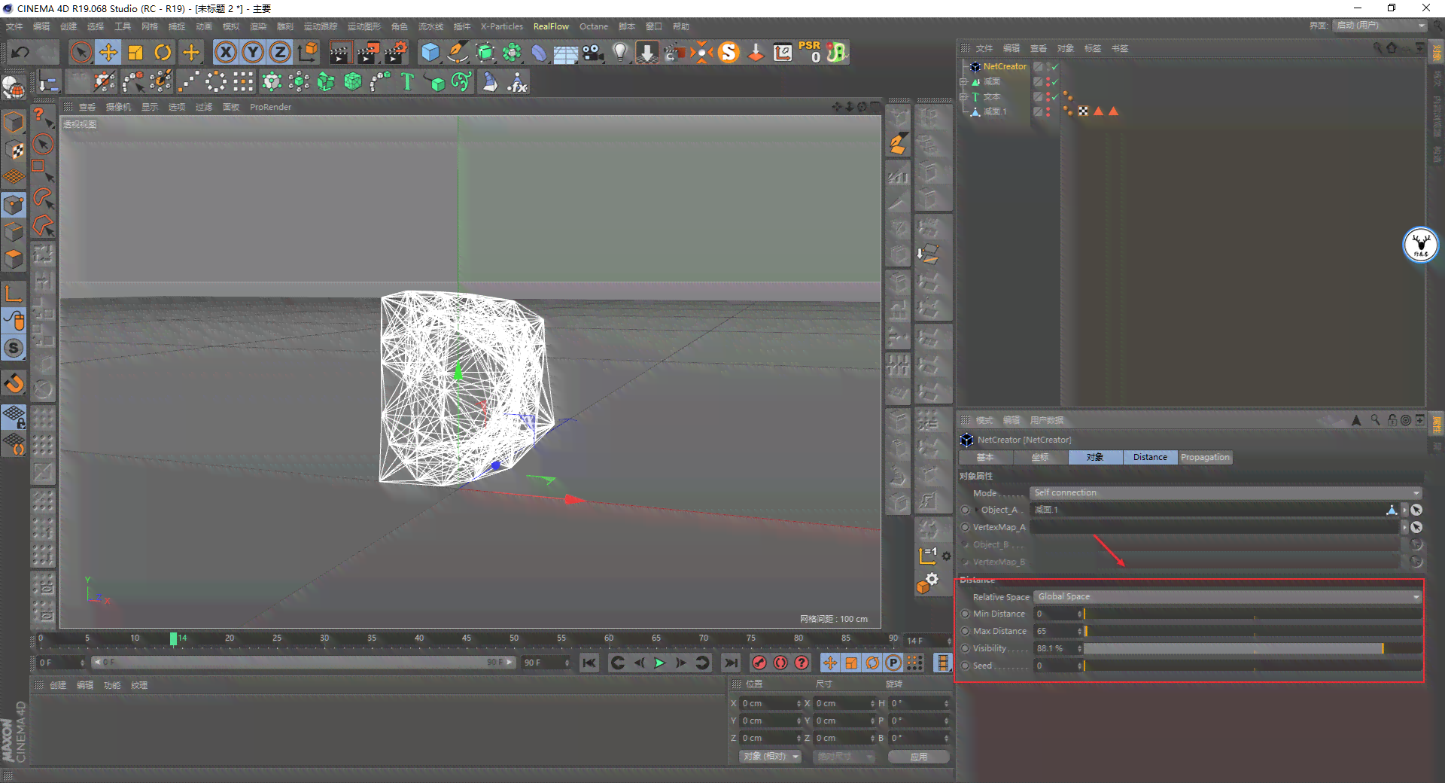Add a Camera object from toolbar
The height and width of the screenshot is (783, 1445).
click(x=593, y=52)
